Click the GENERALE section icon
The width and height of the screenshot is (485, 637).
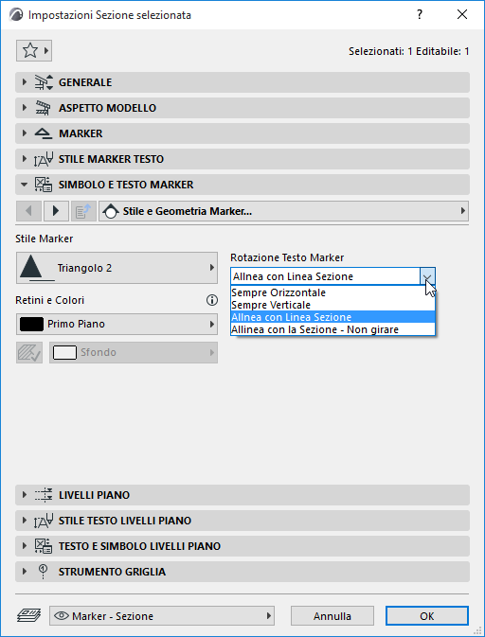[x=44, y=82]
